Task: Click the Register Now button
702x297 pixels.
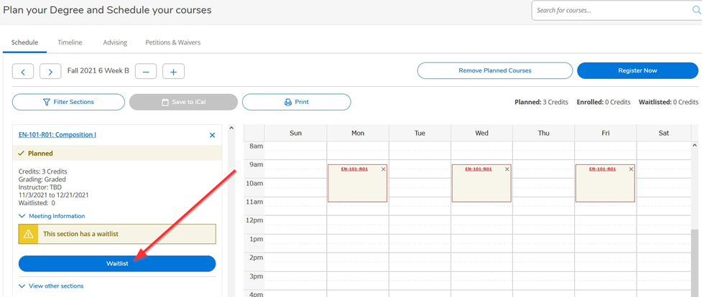Action: point(637,71)
